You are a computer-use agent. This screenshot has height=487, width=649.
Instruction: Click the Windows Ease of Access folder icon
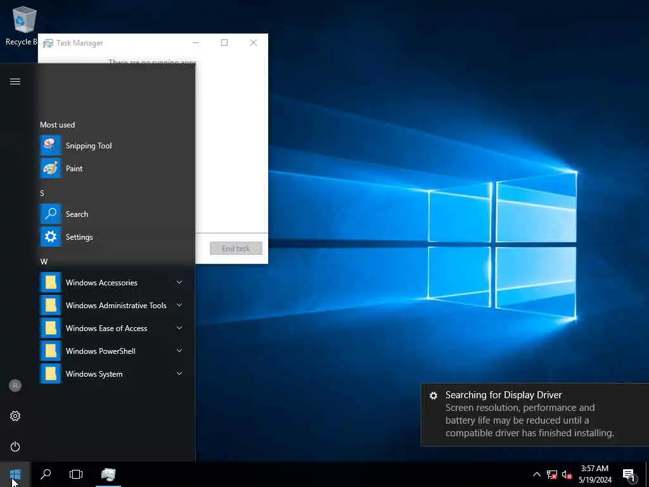(x=51, y=328)
